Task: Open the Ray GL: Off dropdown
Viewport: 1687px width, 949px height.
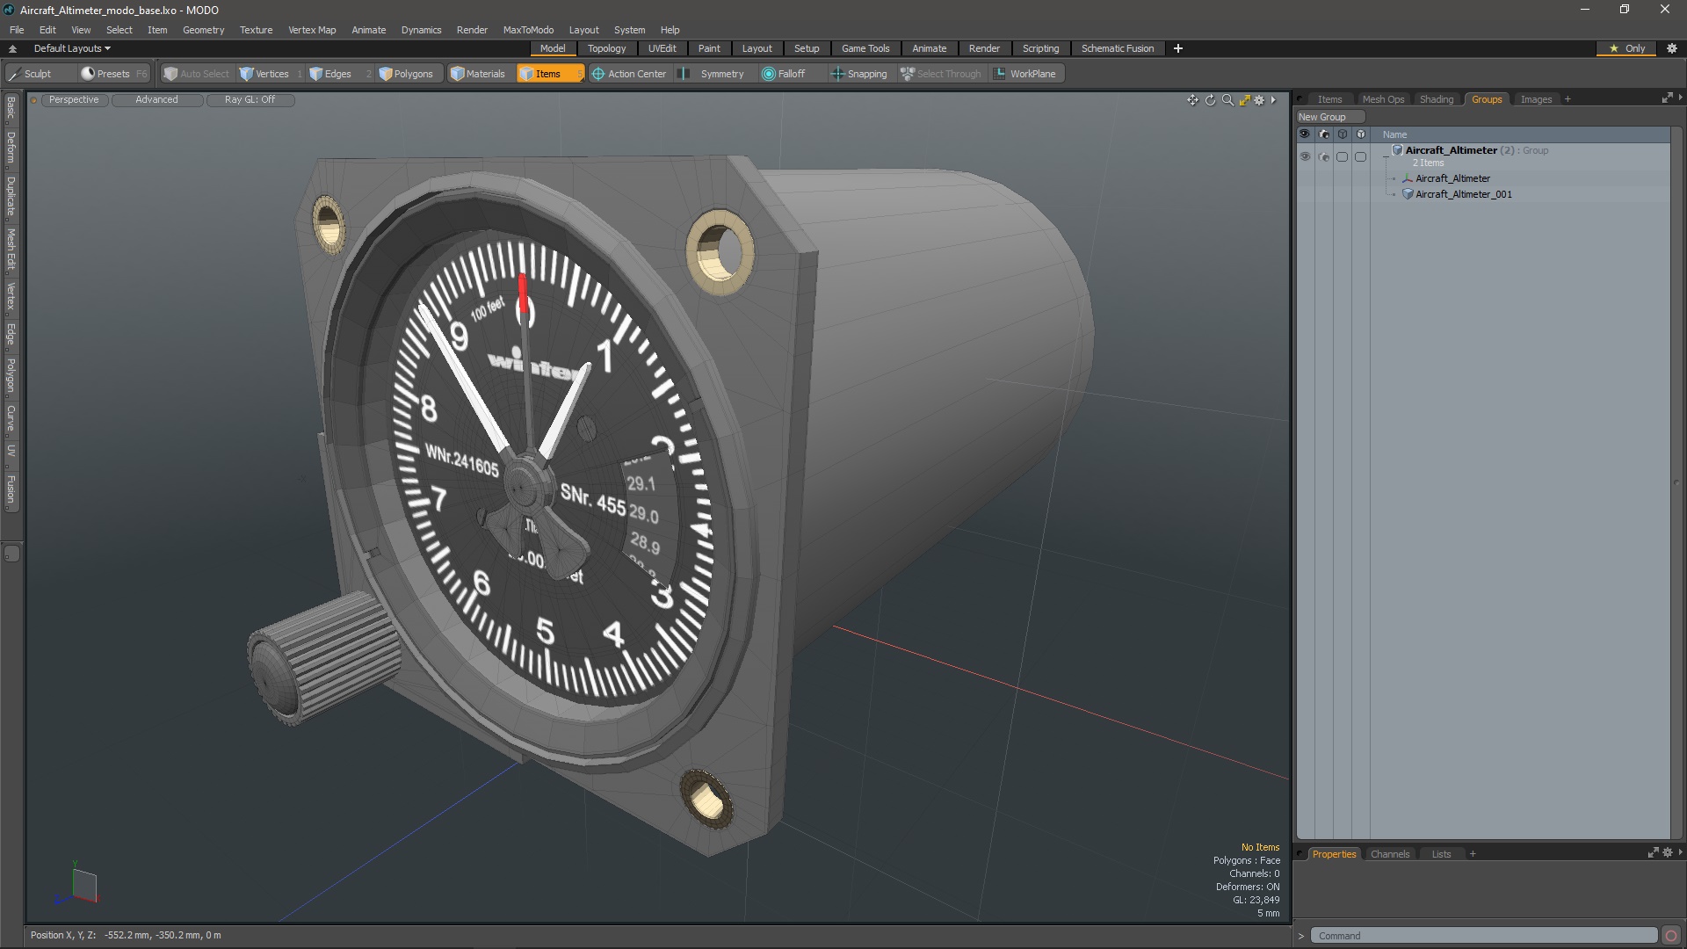Action: [250, 100]
